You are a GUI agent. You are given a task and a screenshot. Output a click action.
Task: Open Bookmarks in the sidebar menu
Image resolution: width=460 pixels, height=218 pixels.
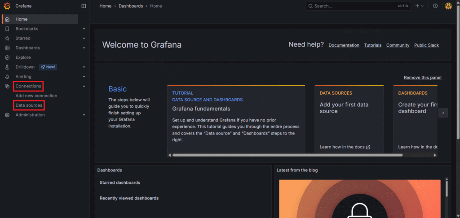pyautogui.click(x=27, y=29)
